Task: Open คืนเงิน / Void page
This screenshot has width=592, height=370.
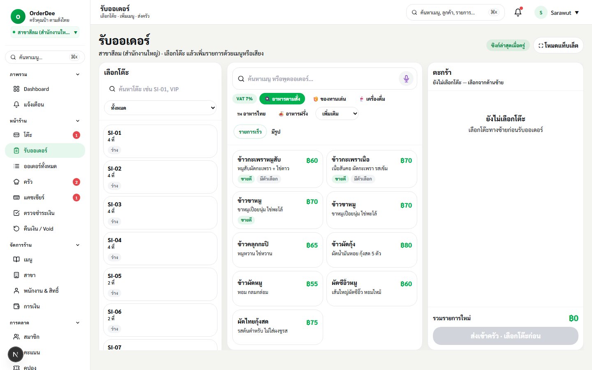Action: coord(45,229)
